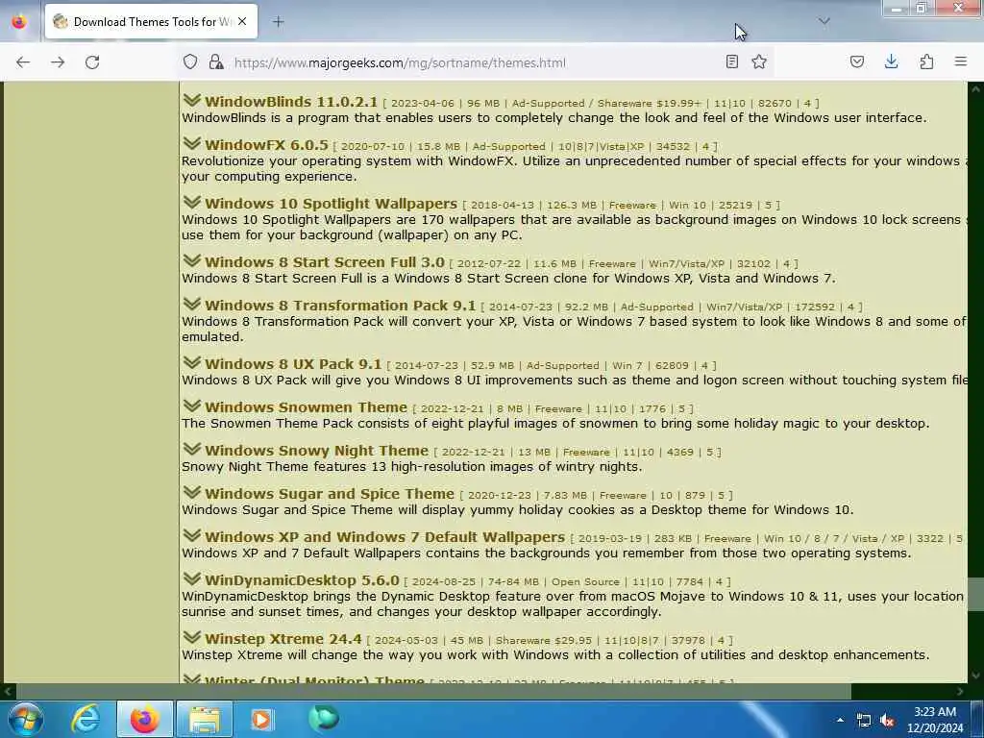The height and width of the screenshot is (738, 984).
Task: Click the horizontal scrollbar thumb
Action: point(433,691)
